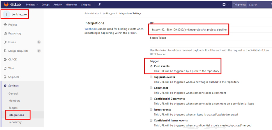Select Integrations under Settings

tap(16, 115)
